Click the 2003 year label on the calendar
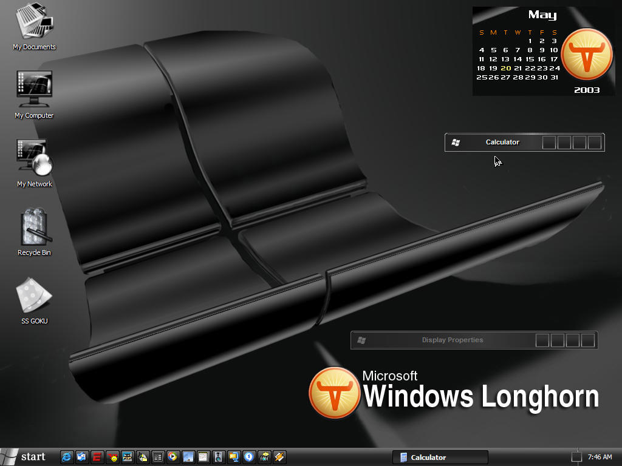 pos(587,90)
